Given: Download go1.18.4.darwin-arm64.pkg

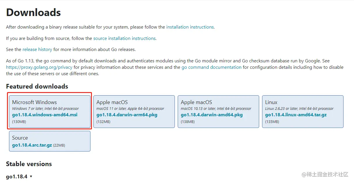Looking at the screenshot, I should [127, 115].
